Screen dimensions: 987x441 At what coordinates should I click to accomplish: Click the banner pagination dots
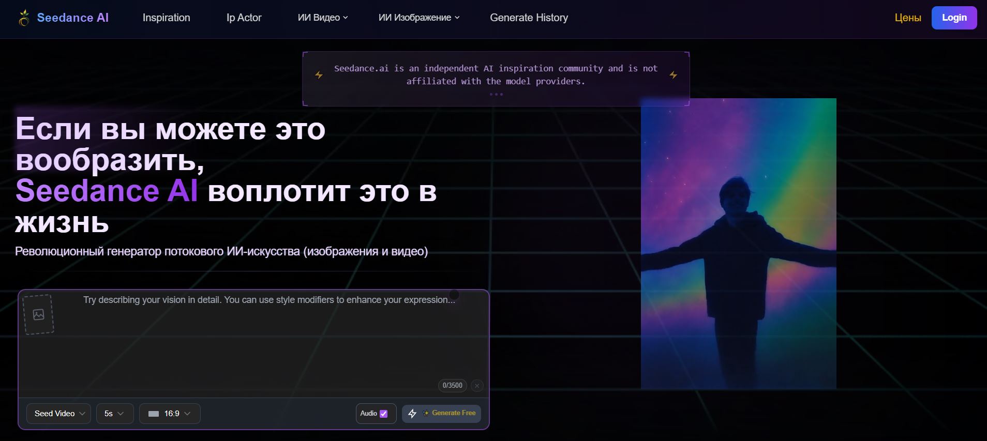click(x=496, y=94)
